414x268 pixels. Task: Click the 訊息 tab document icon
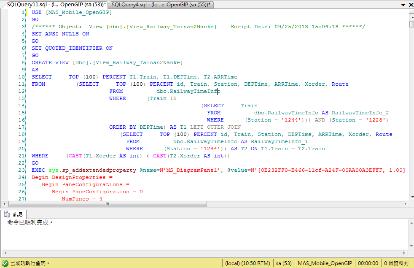click(8, 214)
